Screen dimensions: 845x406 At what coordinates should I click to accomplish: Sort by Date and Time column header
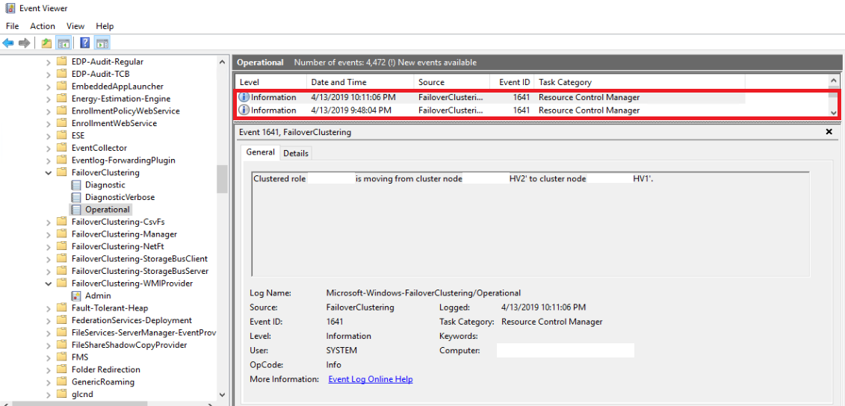point(361,82)
